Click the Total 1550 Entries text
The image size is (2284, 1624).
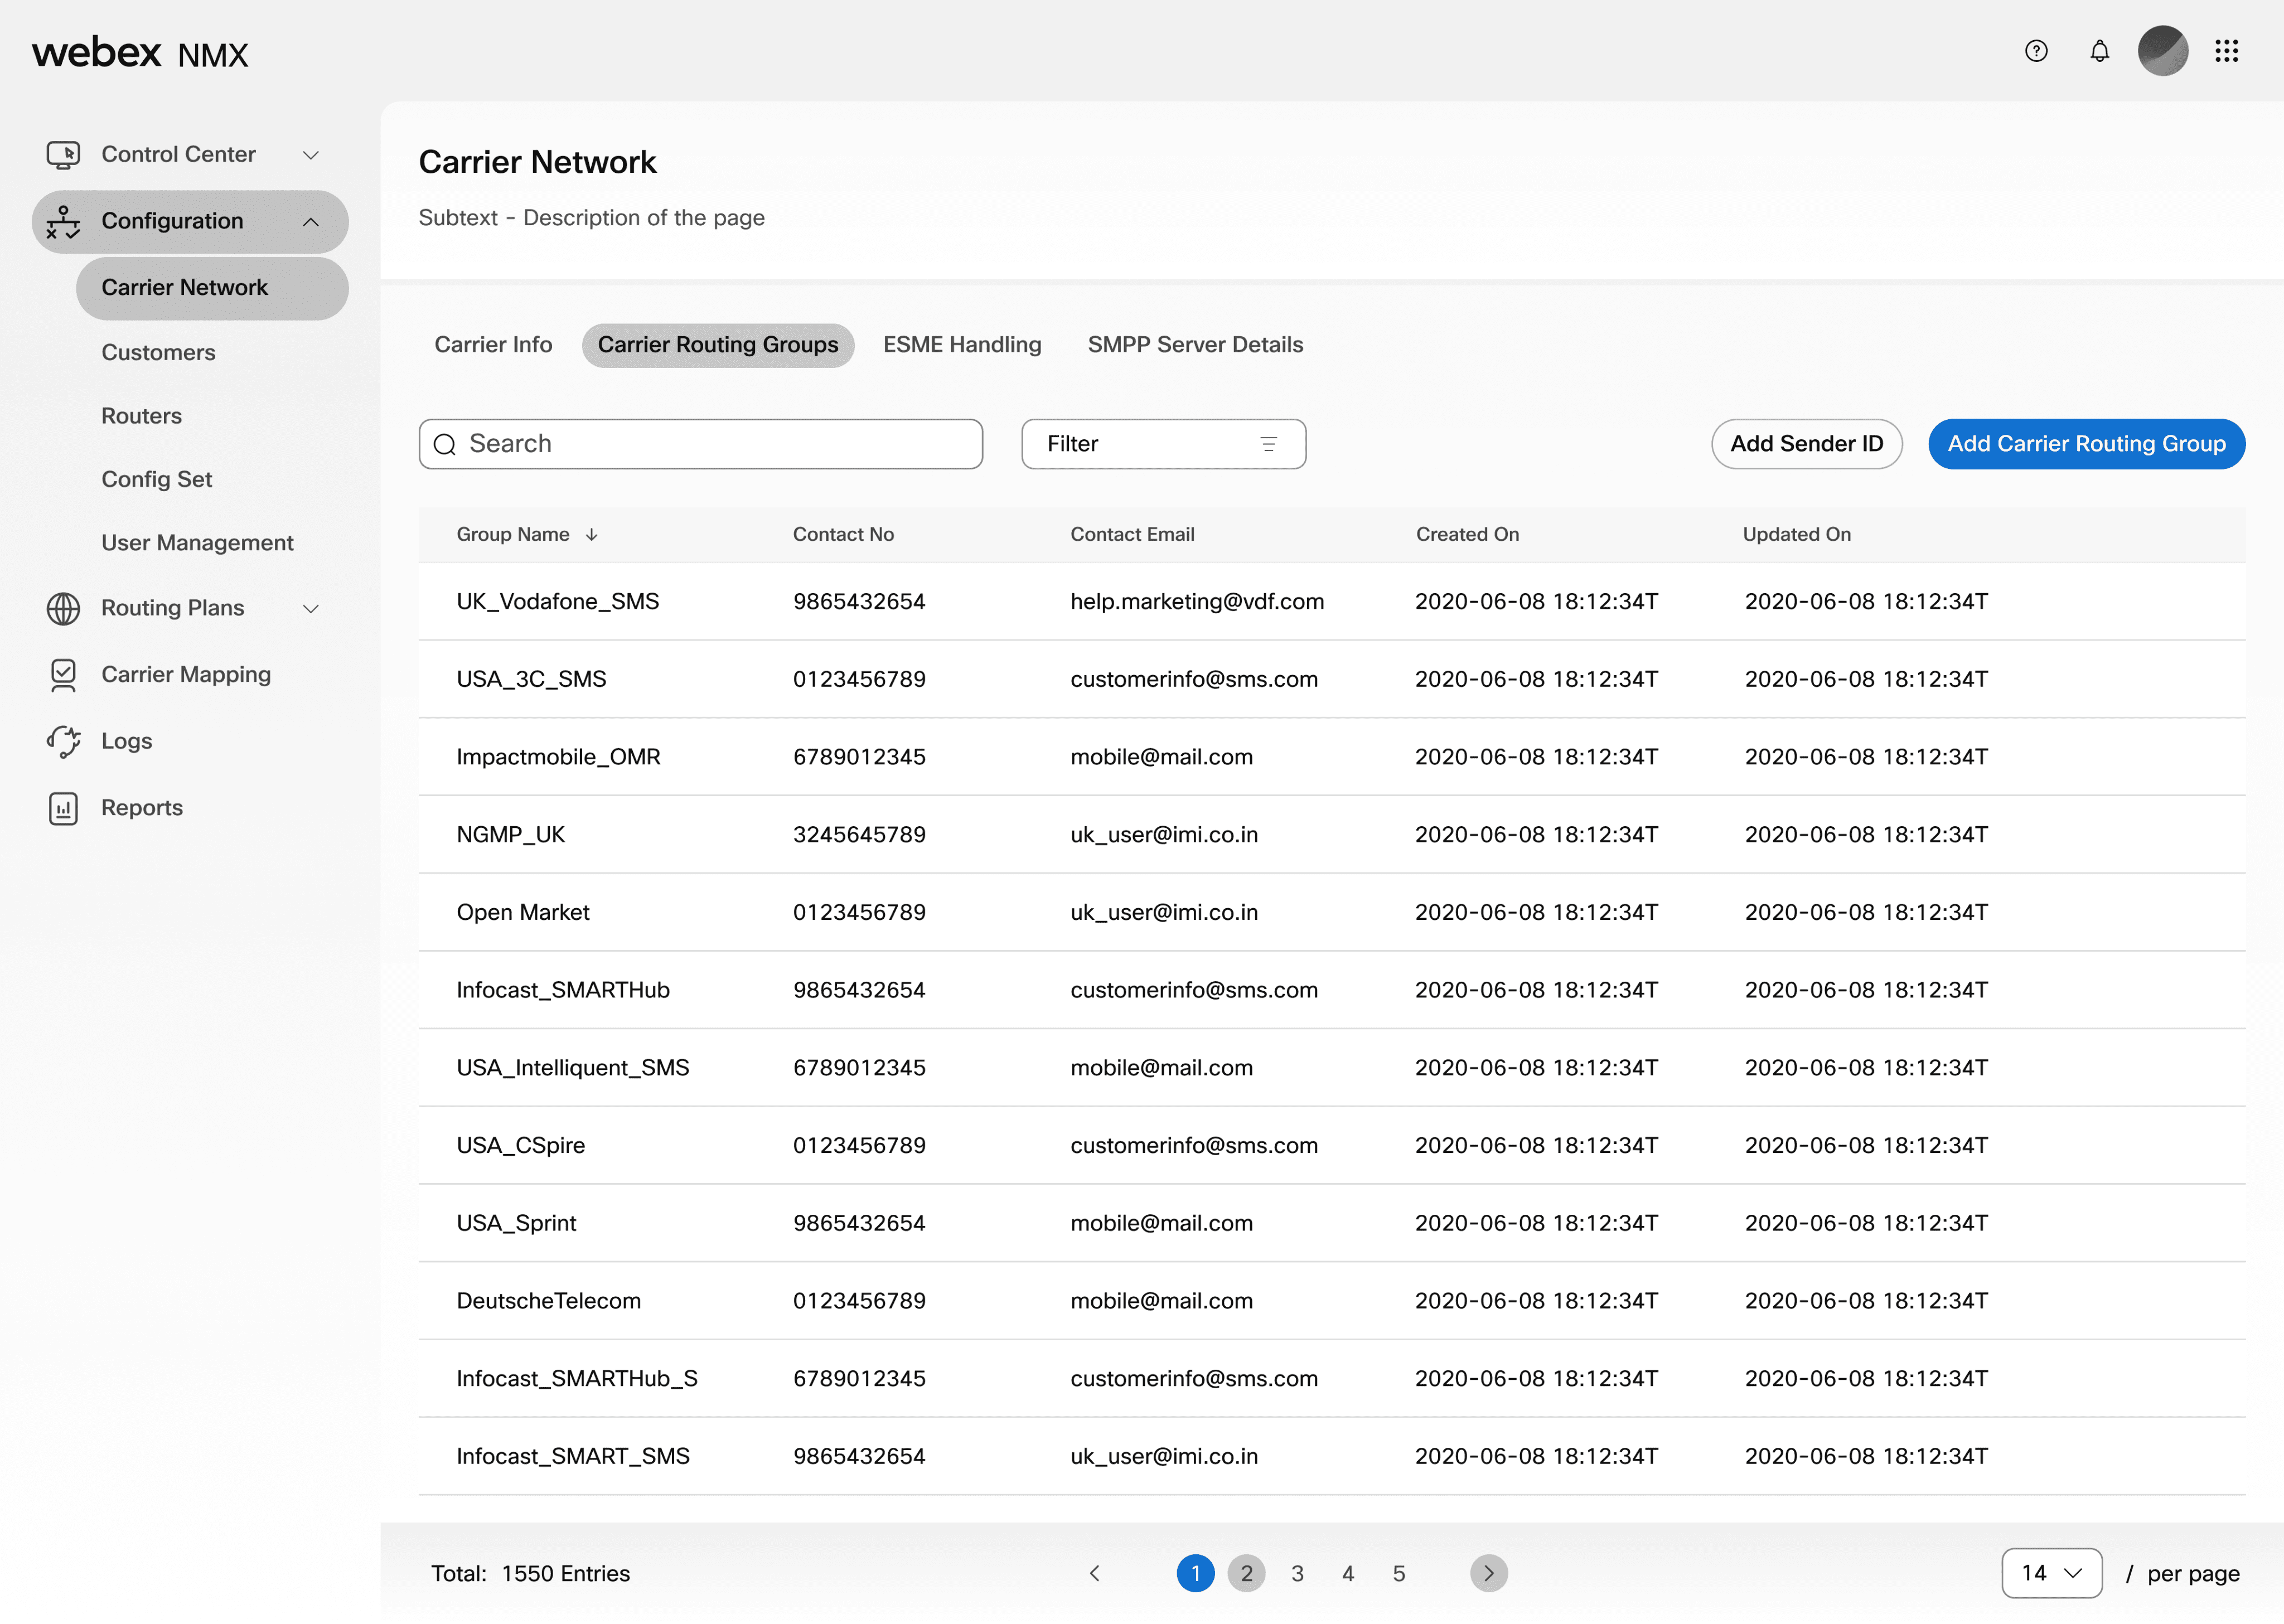click(x=530, y=1574)
